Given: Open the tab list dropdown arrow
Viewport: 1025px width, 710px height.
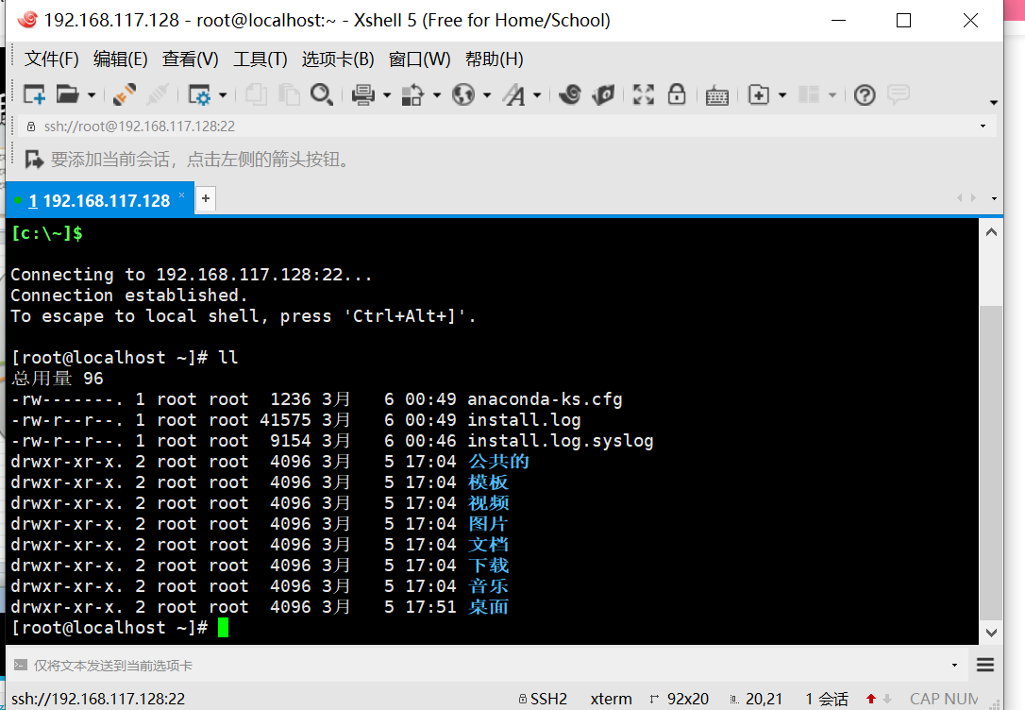Looking at the screenshot, I should pos(994,198).
